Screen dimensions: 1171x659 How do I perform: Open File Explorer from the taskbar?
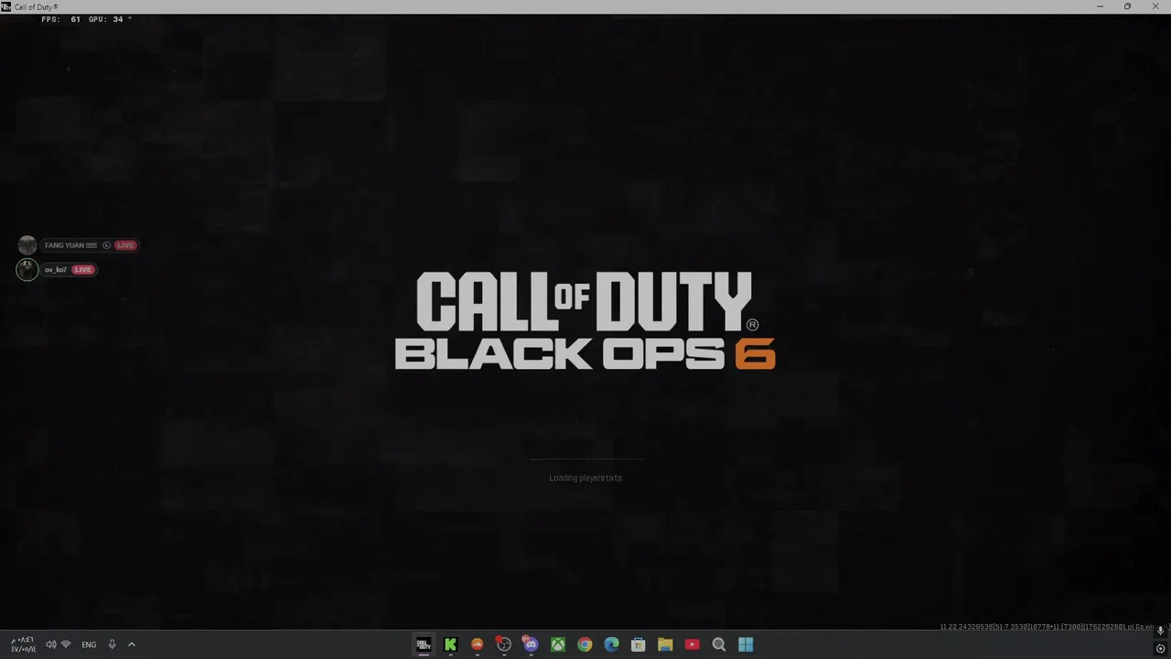665,644
